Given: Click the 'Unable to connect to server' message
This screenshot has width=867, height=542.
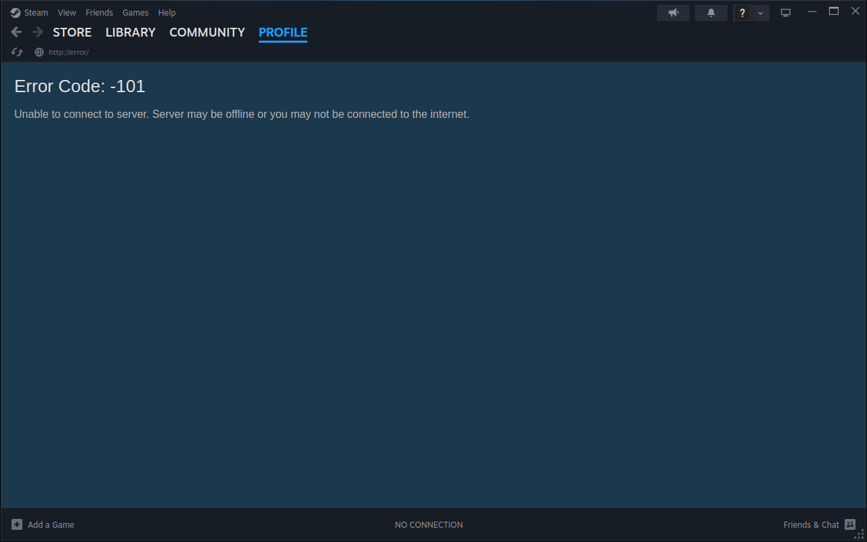Looking at the screenshot, I should coord(242,114).
